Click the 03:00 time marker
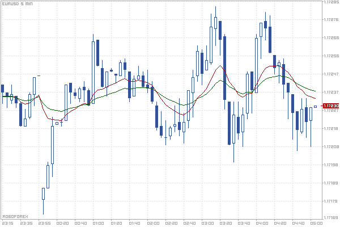Image resolution: width=340 pixels, height=227 pixels. (x=207, y=223)
